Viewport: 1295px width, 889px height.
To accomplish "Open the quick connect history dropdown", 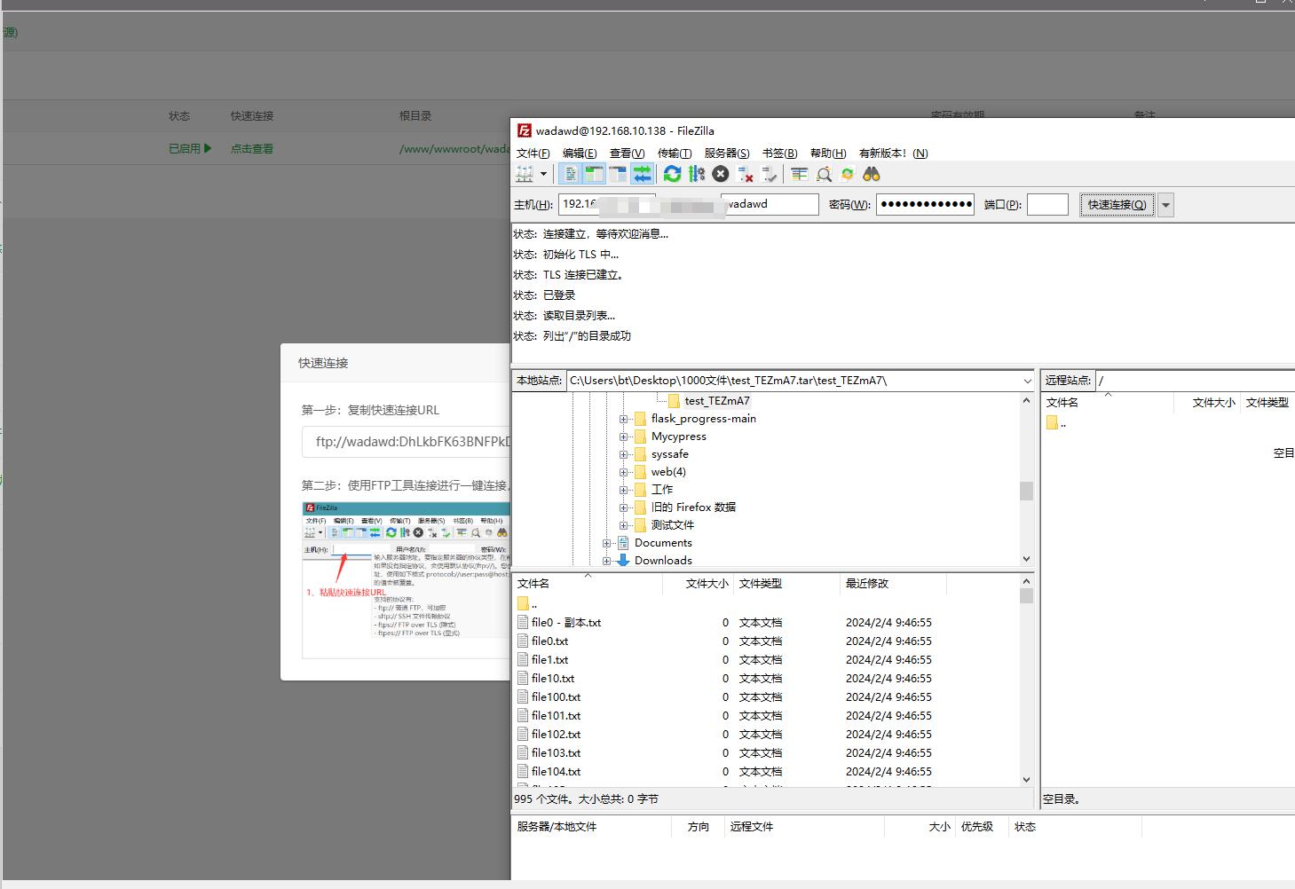I will 1166,205.
